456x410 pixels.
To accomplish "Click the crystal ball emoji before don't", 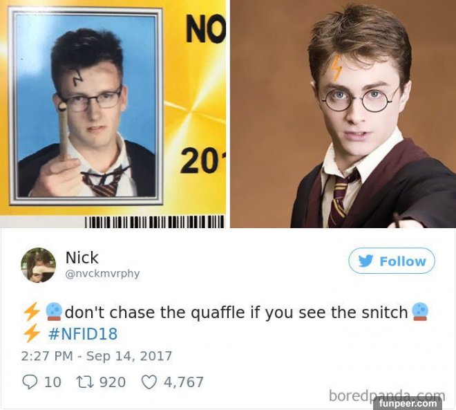I will [55, 312].
